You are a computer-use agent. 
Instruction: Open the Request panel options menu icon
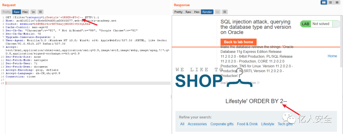tap(40, 12)
